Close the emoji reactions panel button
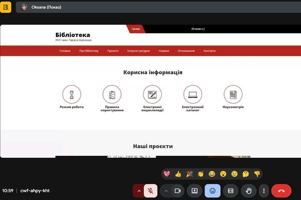The width and height of the screenshot is (301, 200). [x=213, y=191]
